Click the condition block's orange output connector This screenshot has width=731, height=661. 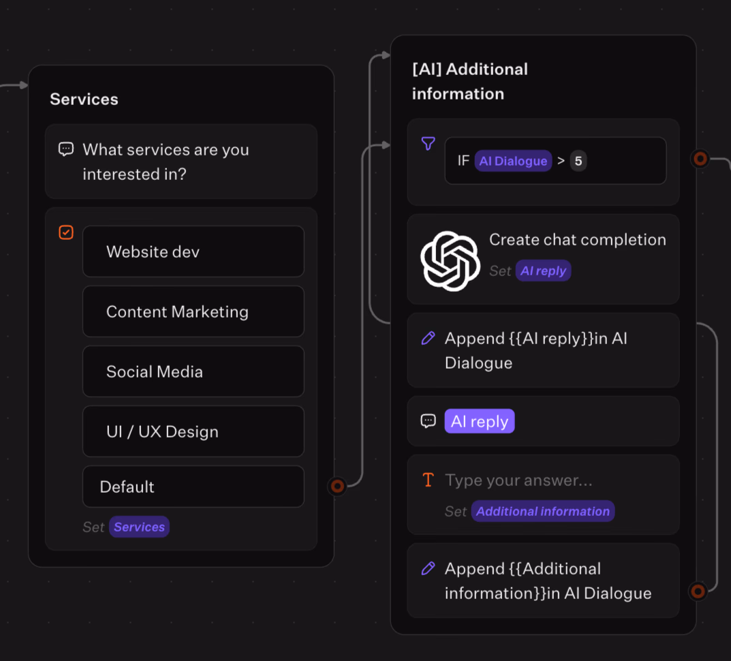[x=700, y=159]
